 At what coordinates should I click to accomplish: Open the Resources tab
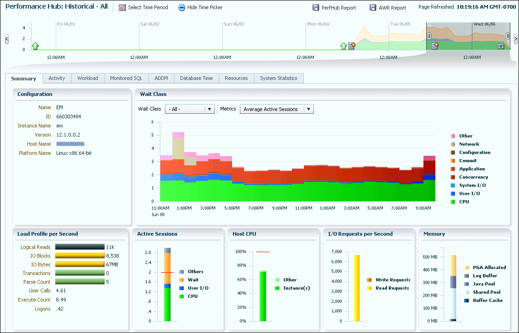coord(236,78)
